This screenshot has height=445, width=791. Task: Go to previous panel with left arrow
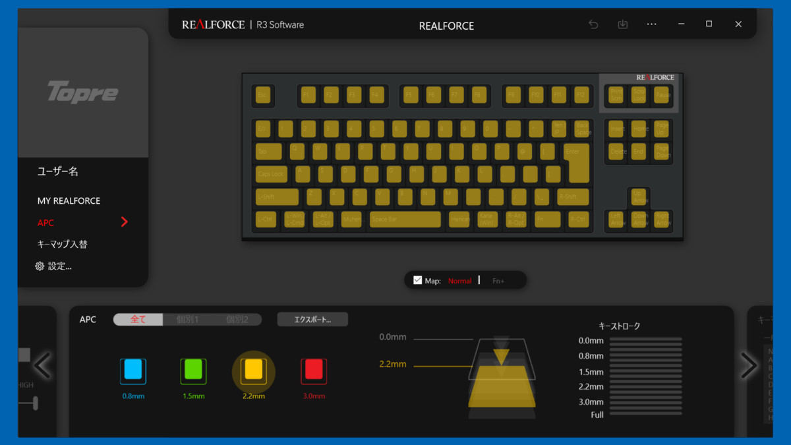tap(42, 365)
